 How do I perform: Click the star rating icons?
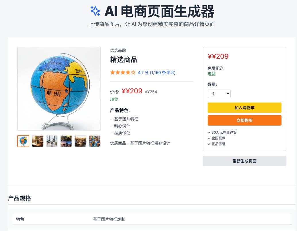click(x=123, y=73)
